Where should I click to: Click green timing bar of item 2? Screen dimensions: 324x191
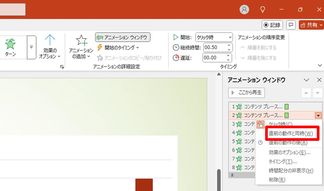click(286, 115)
